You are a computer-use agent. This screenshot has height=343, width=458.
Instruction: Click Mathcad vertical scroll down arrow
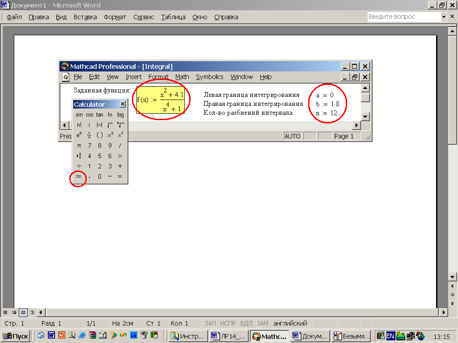point(365,117)
